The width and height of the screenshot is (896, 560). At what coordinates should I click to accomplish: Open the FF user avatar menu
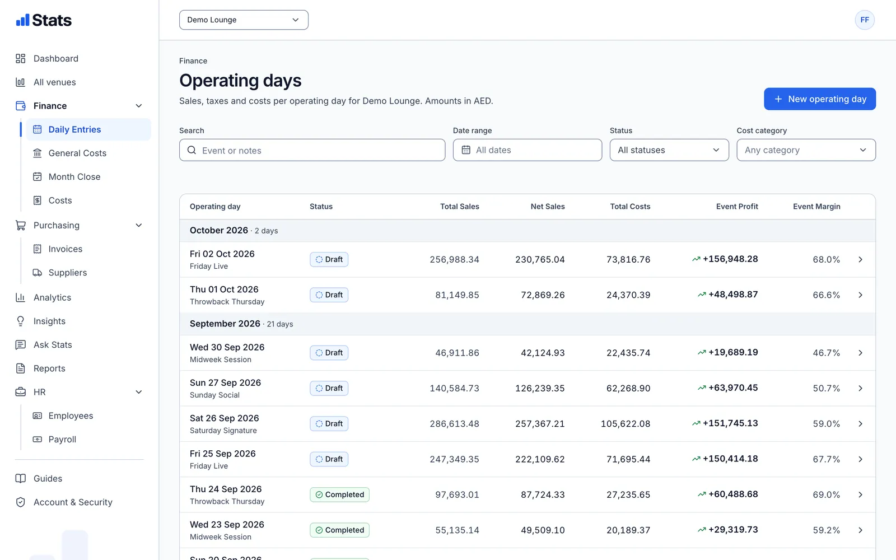[865, 20]
